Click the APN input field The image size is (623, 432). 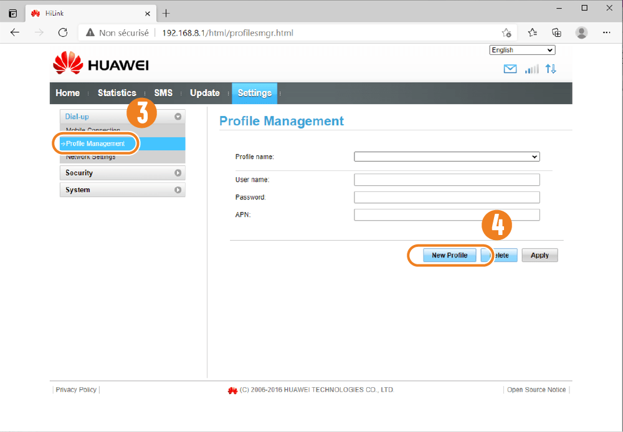click(x=447, y=214)
